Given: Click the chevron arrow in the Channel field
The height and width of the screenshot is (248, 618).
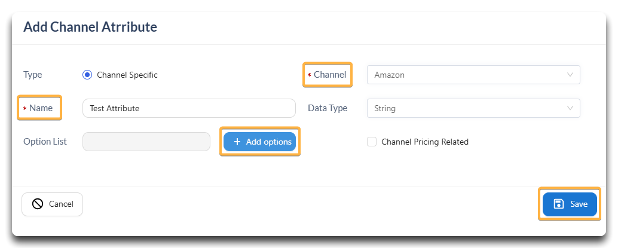Looking at the screenshot, I should (570, 75).
